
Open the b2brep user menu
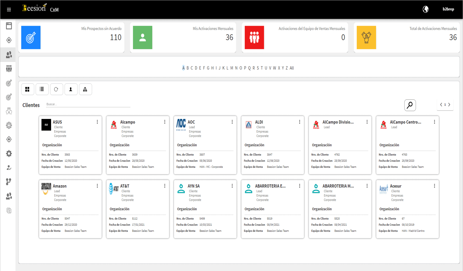click(448, 9)
